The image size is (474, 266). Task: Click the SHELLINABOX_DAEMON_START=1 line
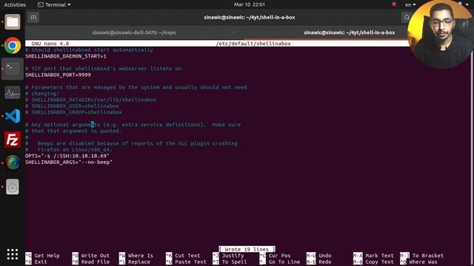66,56
